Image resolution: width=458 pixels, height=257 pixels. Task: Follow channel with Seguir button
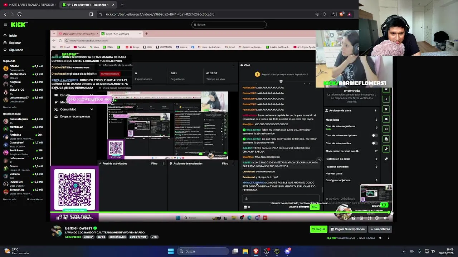[x=318, y=229]
